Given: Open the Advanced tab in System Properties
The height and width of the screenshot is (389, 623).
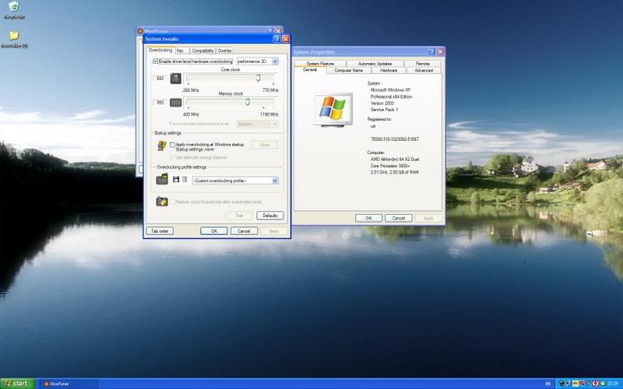Looking at the screenshot, I should coord(424,70).
